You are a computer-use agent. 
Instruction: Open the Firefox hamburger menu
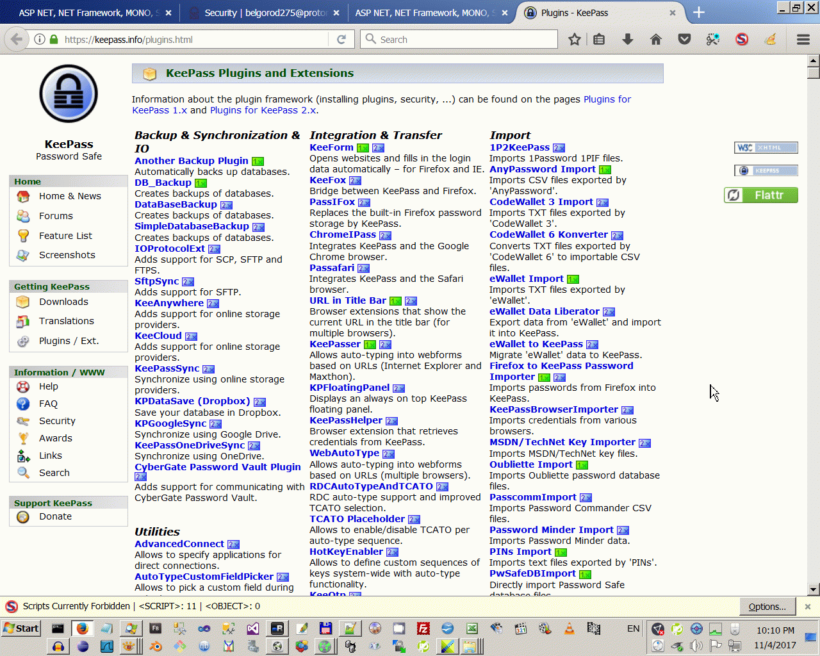tap(803, 40)
